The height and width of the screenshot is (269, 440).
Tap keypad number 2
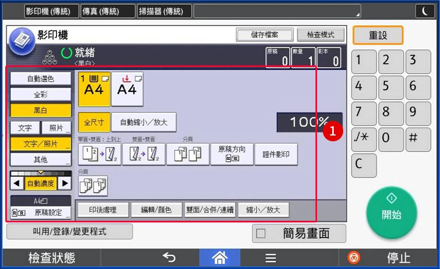391,62
